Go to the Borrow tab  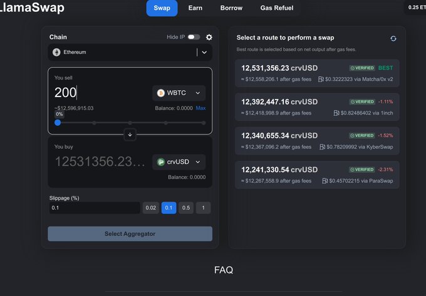[231, 8]
